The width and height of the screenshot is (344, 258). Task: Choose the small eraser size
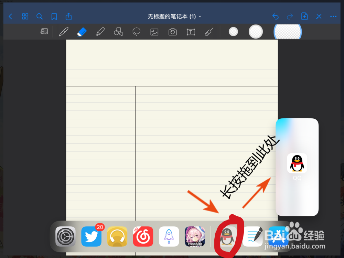[x=233, y=32]
